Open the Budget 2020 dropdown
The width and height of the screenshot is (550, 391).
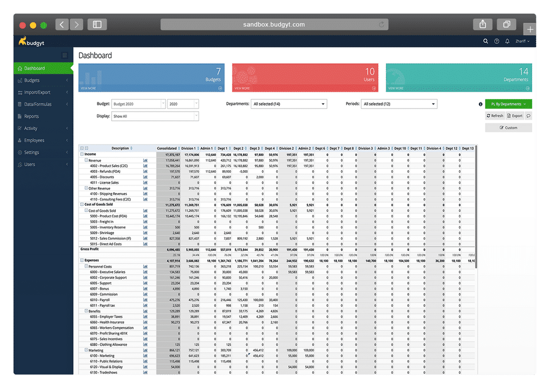point(138,104)
